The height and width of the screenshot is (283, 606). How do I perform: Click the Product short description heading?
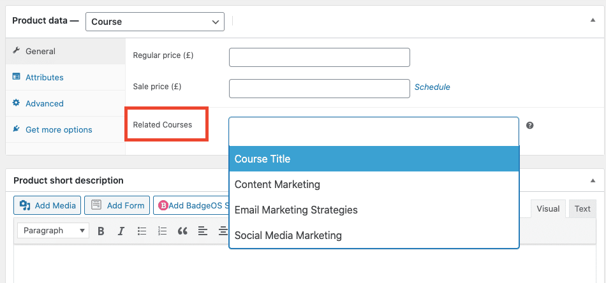[68, 180]
